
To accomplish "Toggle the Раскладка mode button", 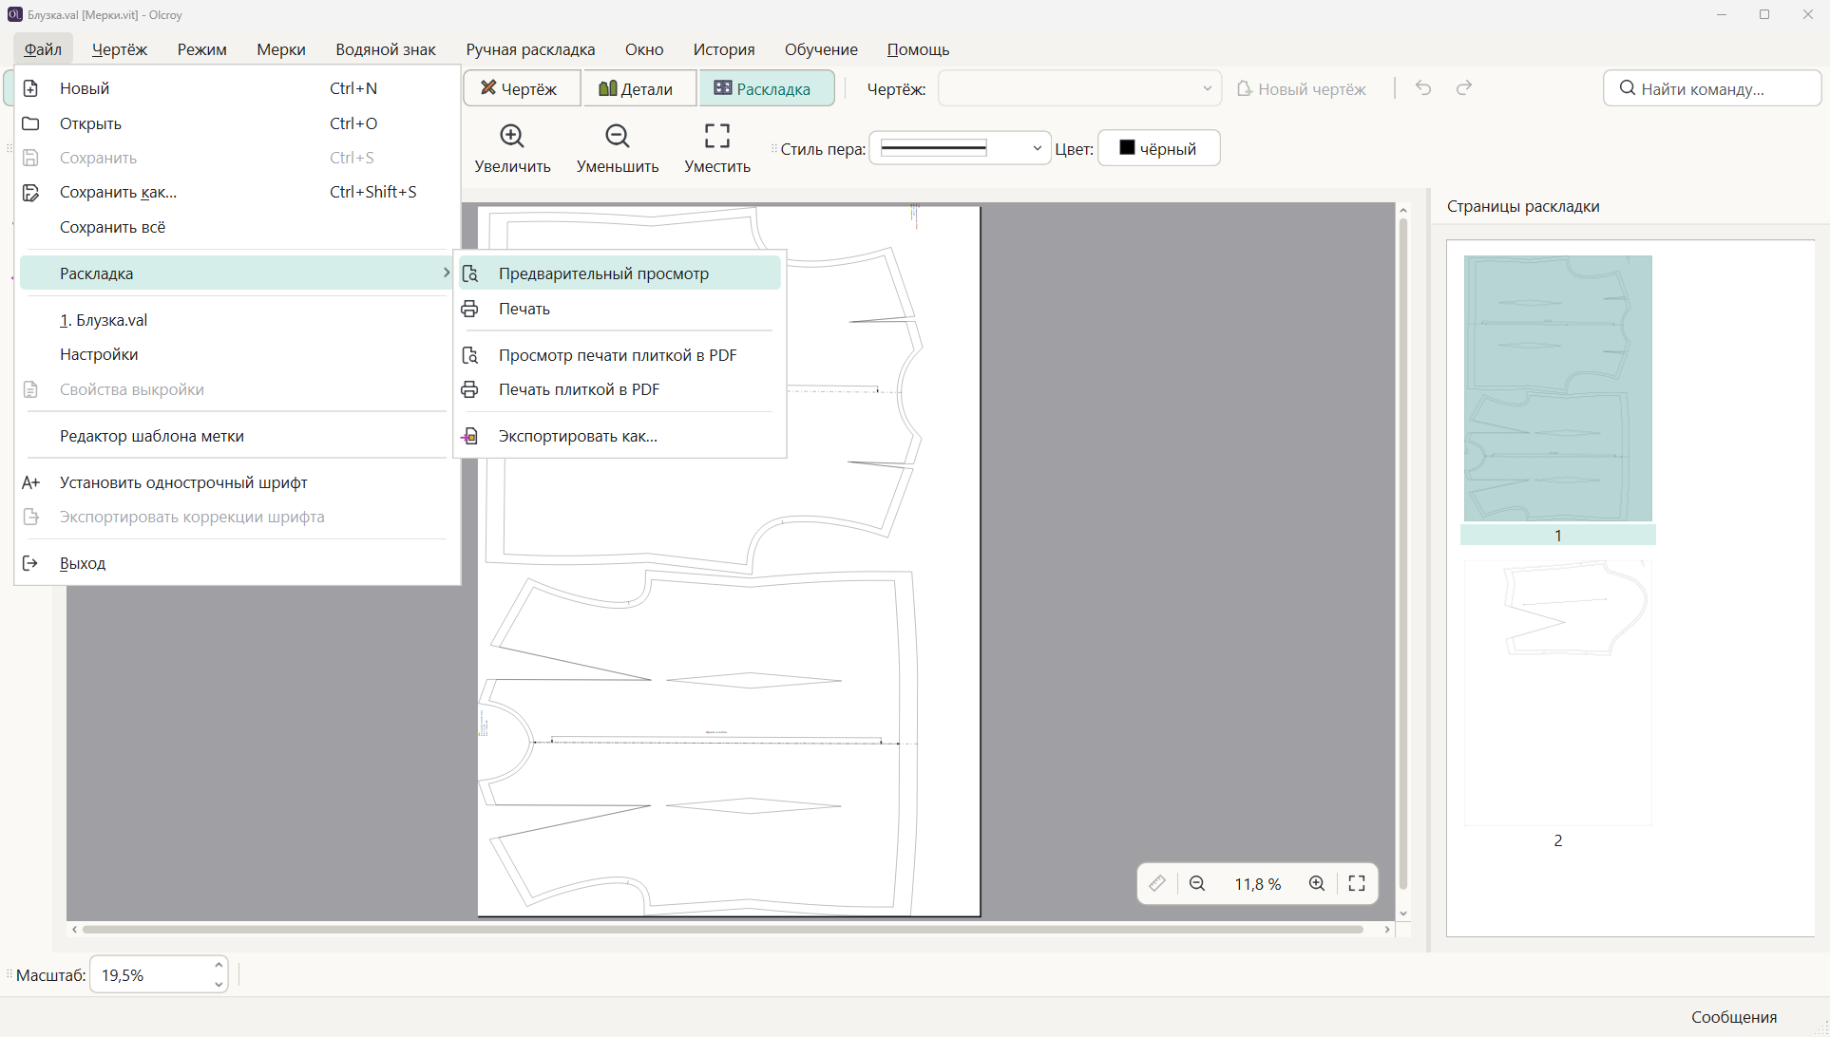I will click(x=767, y=88).
